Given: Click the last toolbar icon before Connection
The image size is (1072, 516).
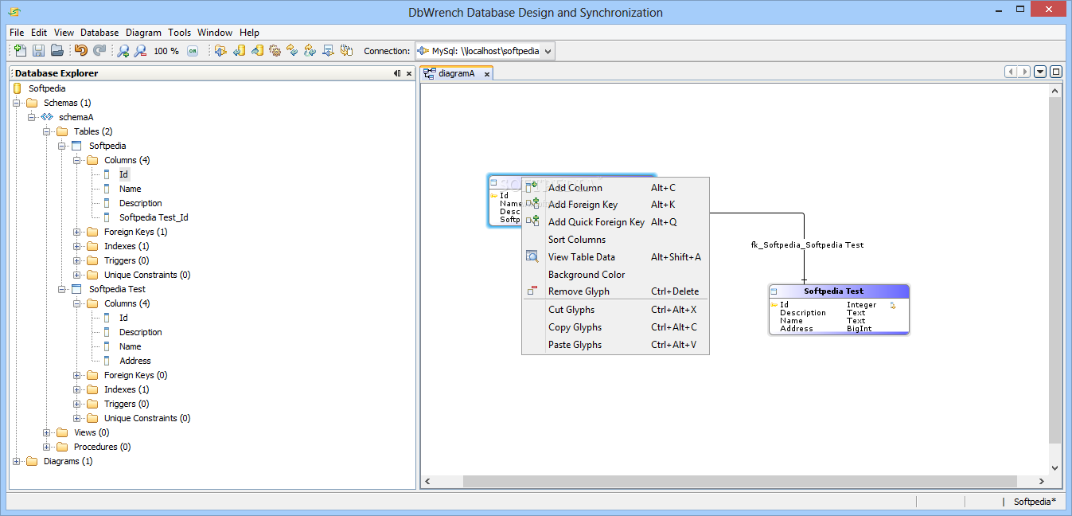Looking at the screenshot, I should coord(346,51).
